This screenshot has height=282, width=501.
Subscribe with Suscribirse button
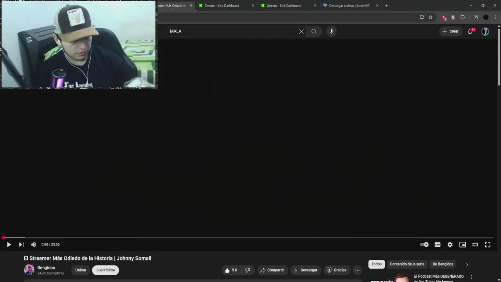105,270
